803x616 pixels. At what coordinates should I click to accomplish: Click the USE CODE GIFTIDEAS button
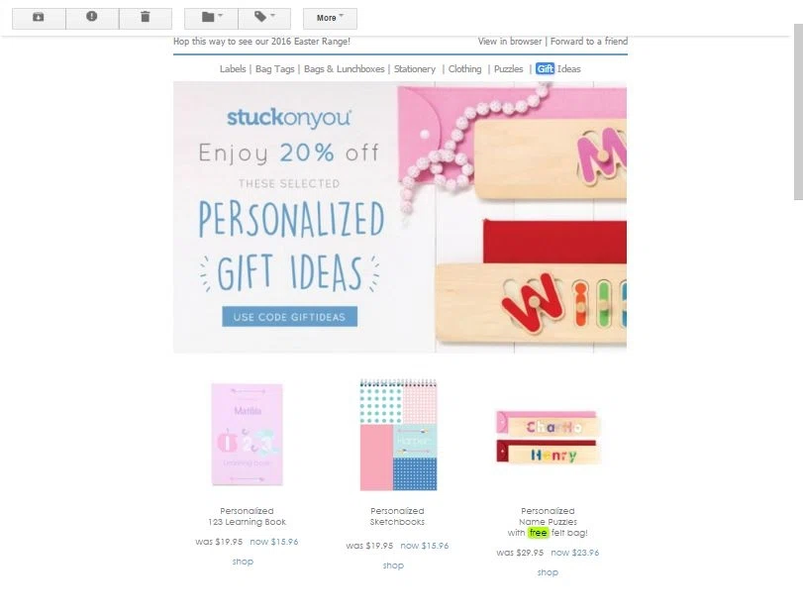click(290, 317)
